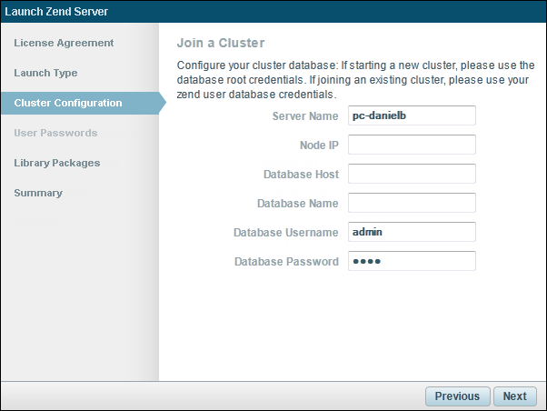Click the 'Database Host' label text

301,175
